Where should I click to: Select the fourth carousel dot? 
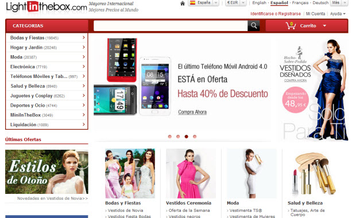pos(195,137)
